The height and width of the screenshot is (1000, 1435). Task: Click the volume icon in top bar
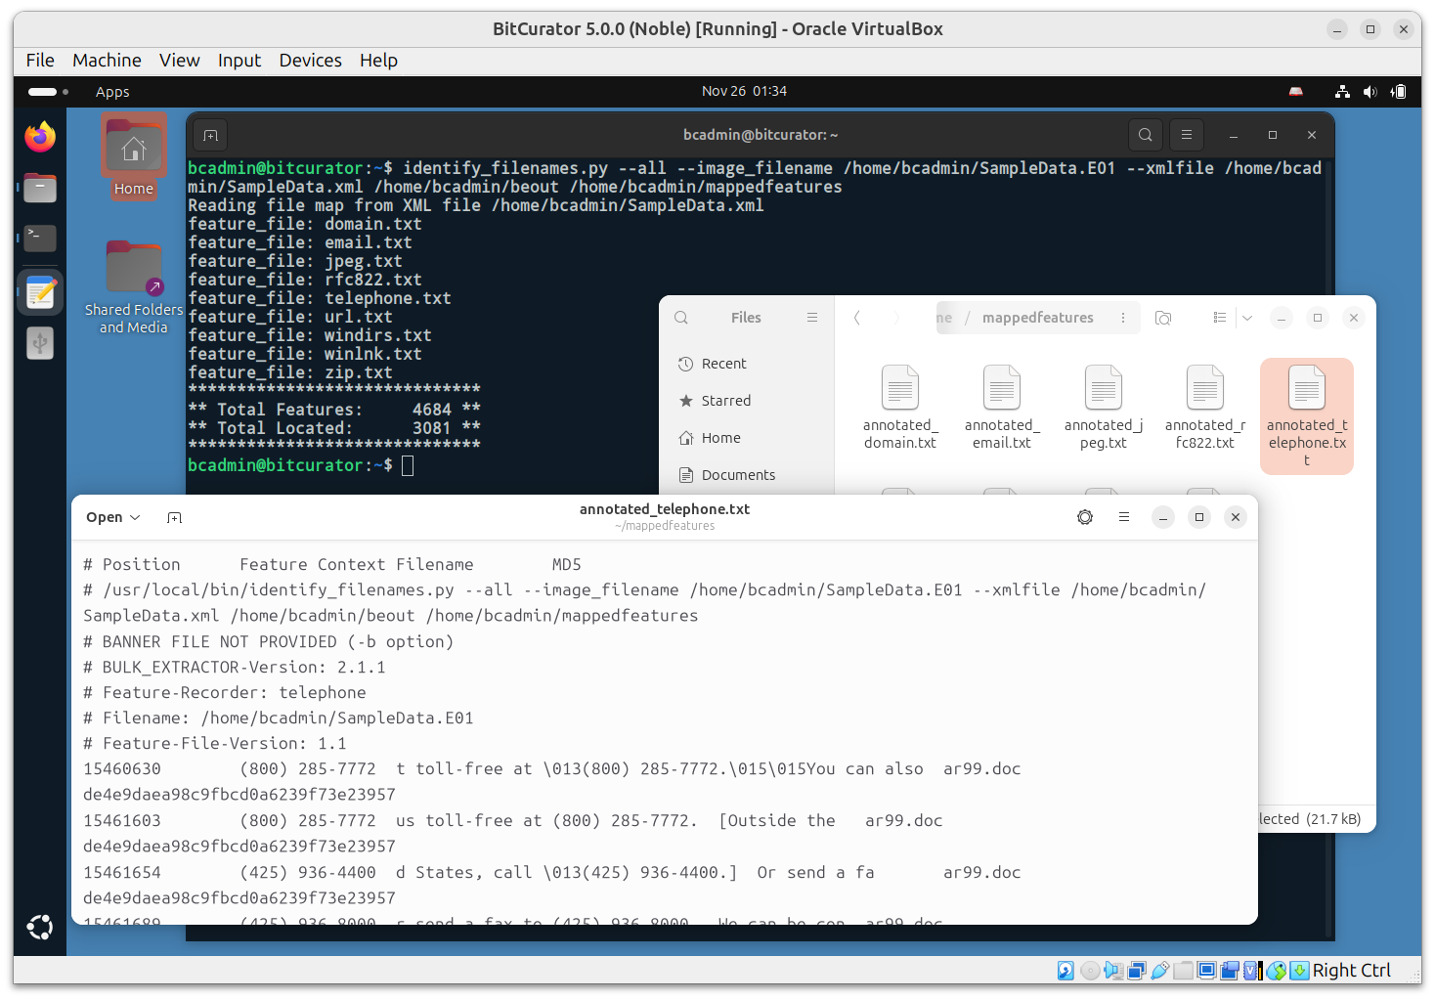1370,92
